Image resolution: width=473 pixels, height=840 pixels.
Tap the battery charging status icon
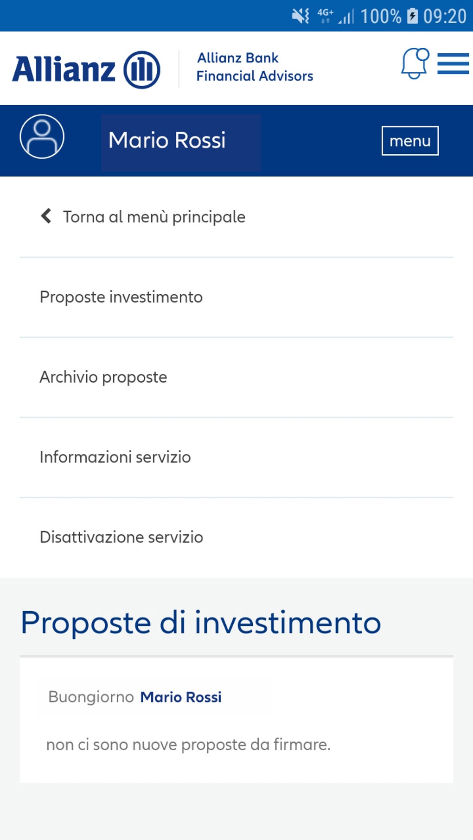click(x=412, y=16)
